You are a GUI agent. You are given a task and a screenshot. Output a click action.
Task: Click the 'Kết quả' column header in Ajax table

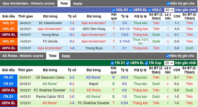tap(114, 16)
